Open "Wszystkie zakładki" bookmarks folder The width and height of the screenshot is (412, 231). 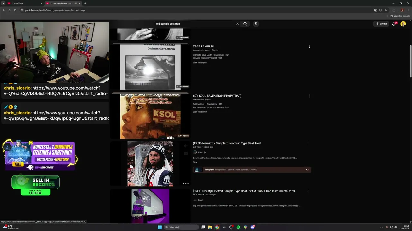click(x=400, y=16)
